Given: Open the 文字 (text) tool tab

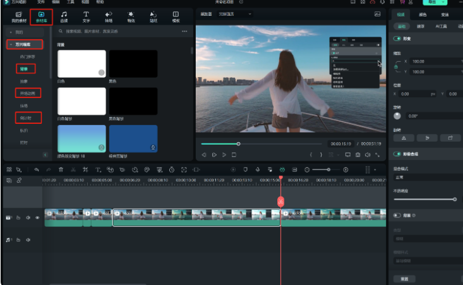Looking at the screenshot, I should click(x=86, y=16).
